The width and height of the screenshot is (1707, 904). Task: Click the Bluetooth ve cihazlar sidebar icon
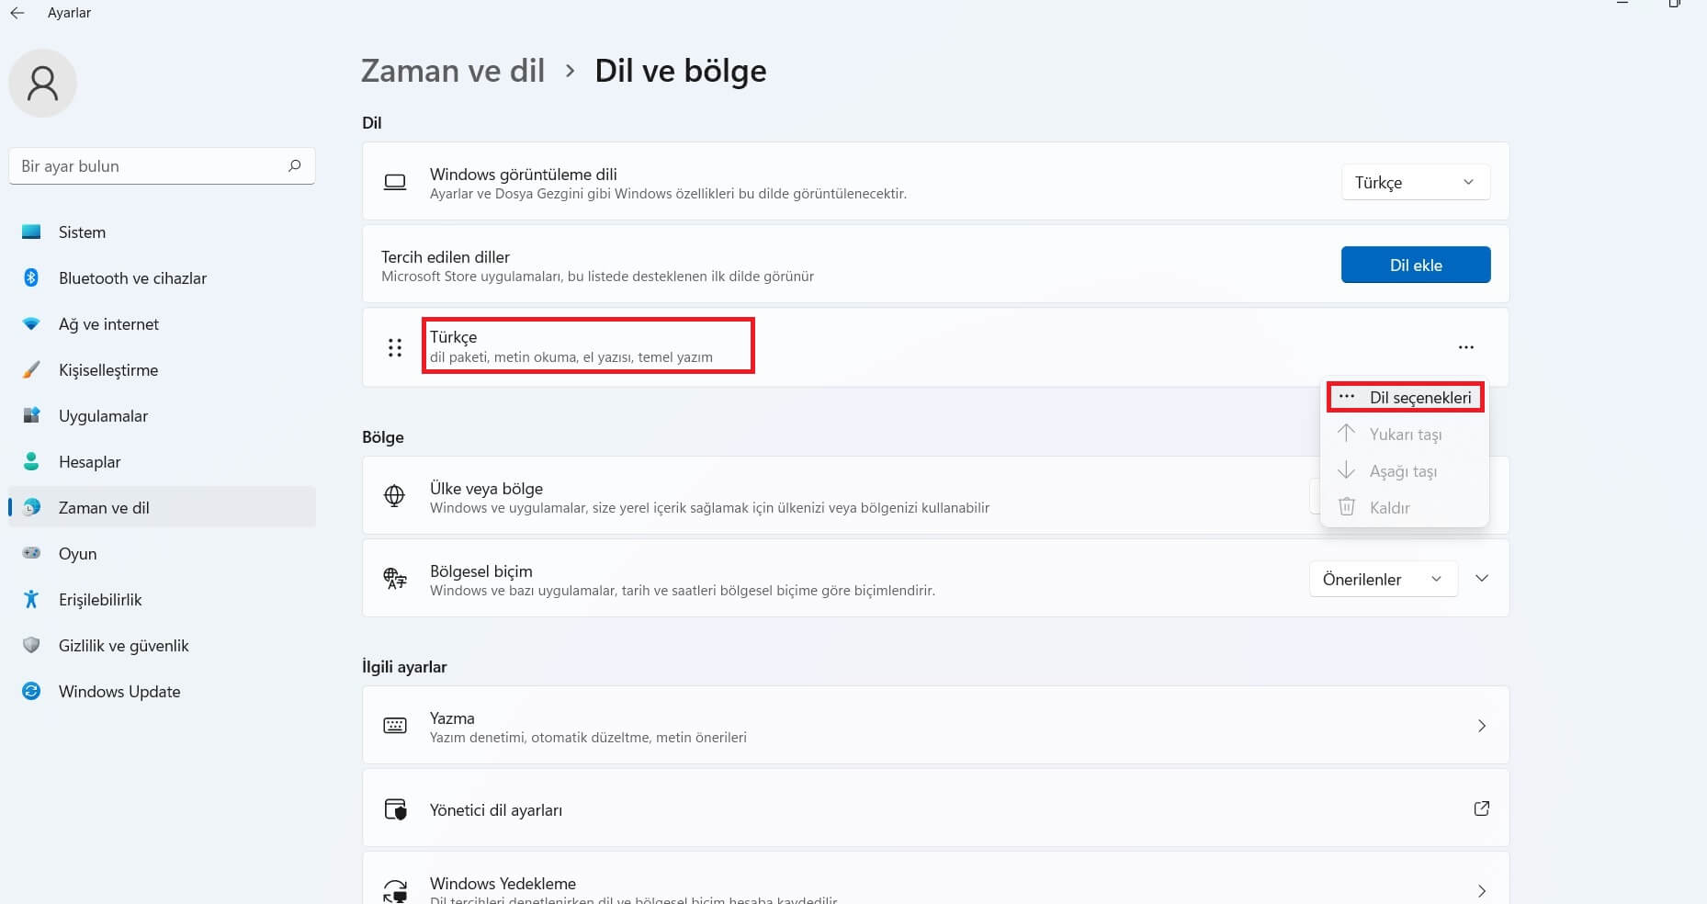point(31,277)
